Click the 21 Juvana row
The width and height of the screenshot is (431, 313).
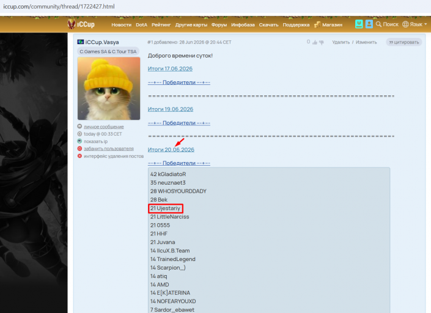pos(163,242)
